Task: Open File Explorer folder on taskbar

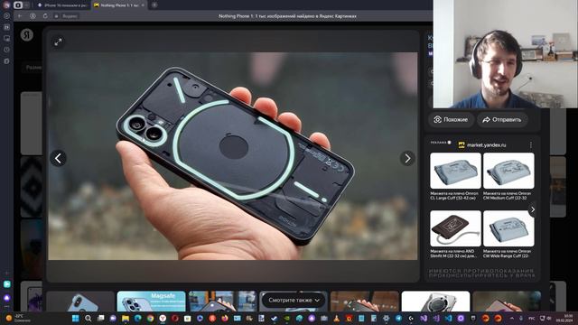Action: [x=126, y=319]
